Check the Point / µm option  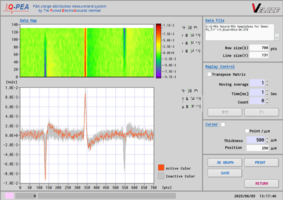click(x=247, y=131)
